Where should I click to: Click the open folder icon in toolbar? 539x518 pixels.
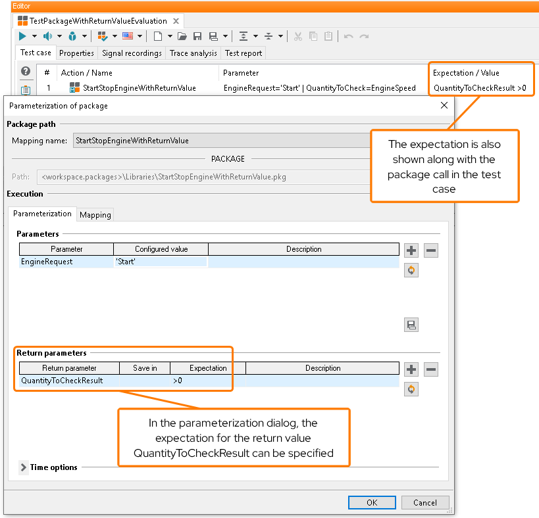pyautogui.click(x=182, y=36)
